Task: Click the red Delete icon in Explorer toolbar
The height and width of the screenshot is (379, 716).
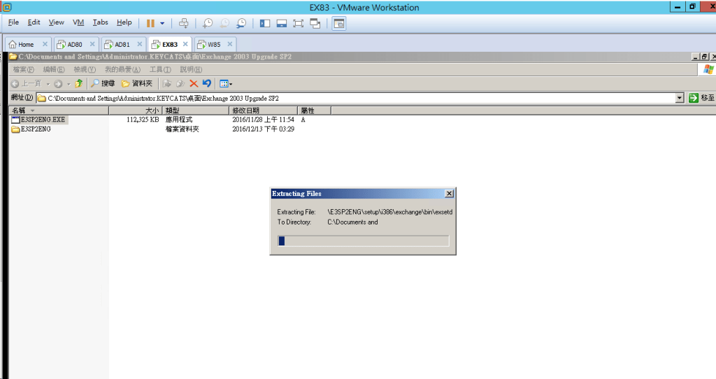Action: 194,83
